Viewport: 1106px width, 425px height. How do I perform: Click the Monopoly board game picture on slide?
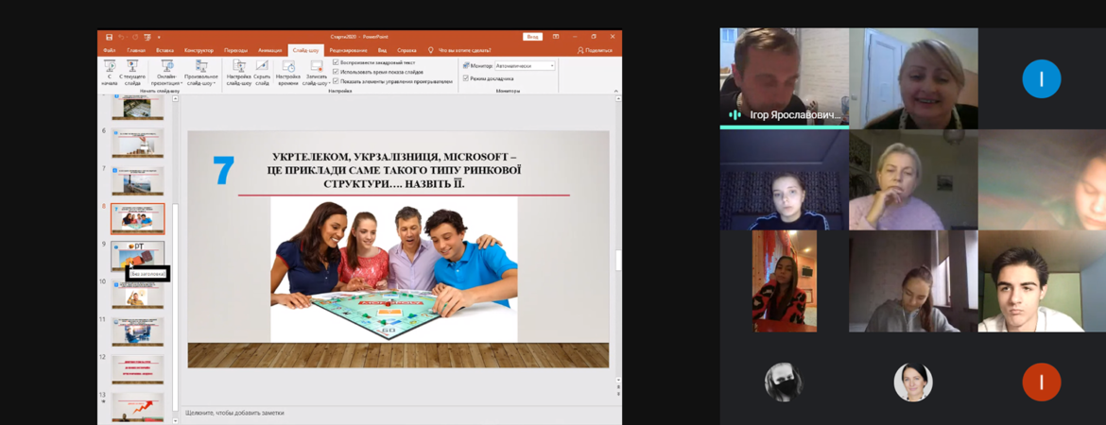point(393,269)
